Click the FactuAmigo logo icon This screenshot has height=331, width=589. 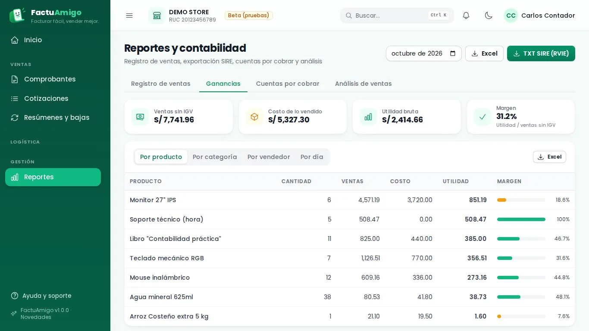(17, 15)
